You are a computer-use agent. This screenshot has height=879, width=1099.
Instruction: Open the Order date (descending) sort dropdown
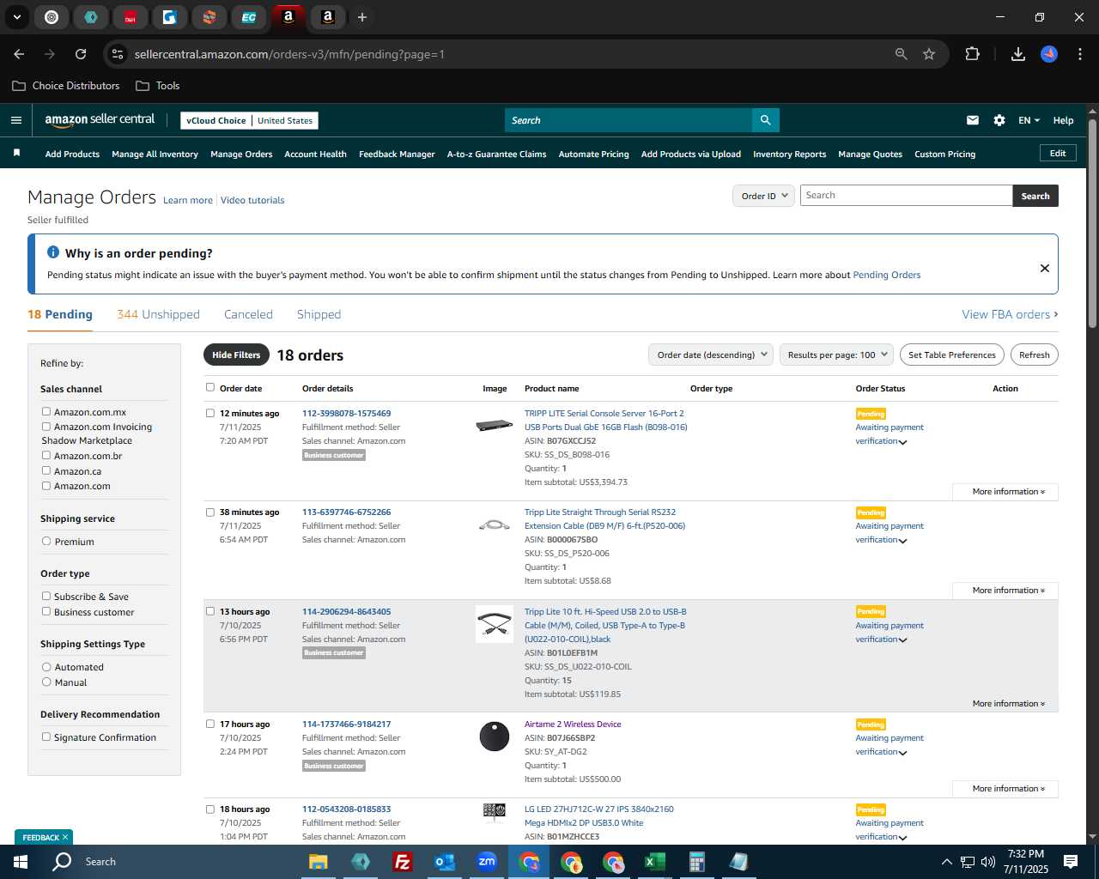711,355
